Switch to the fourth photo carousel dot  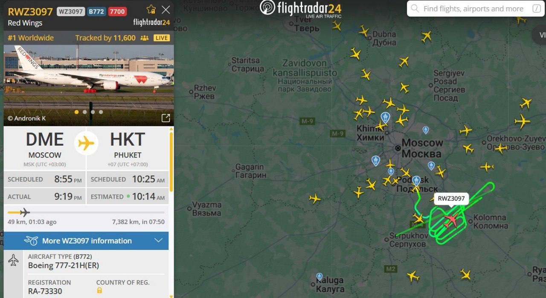click(101, 112)
